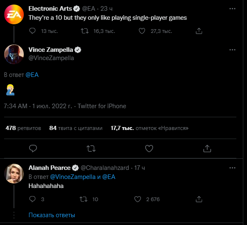
Task: Like Alanah Pearce's Hahahahaha tweet
Action: 139,199
